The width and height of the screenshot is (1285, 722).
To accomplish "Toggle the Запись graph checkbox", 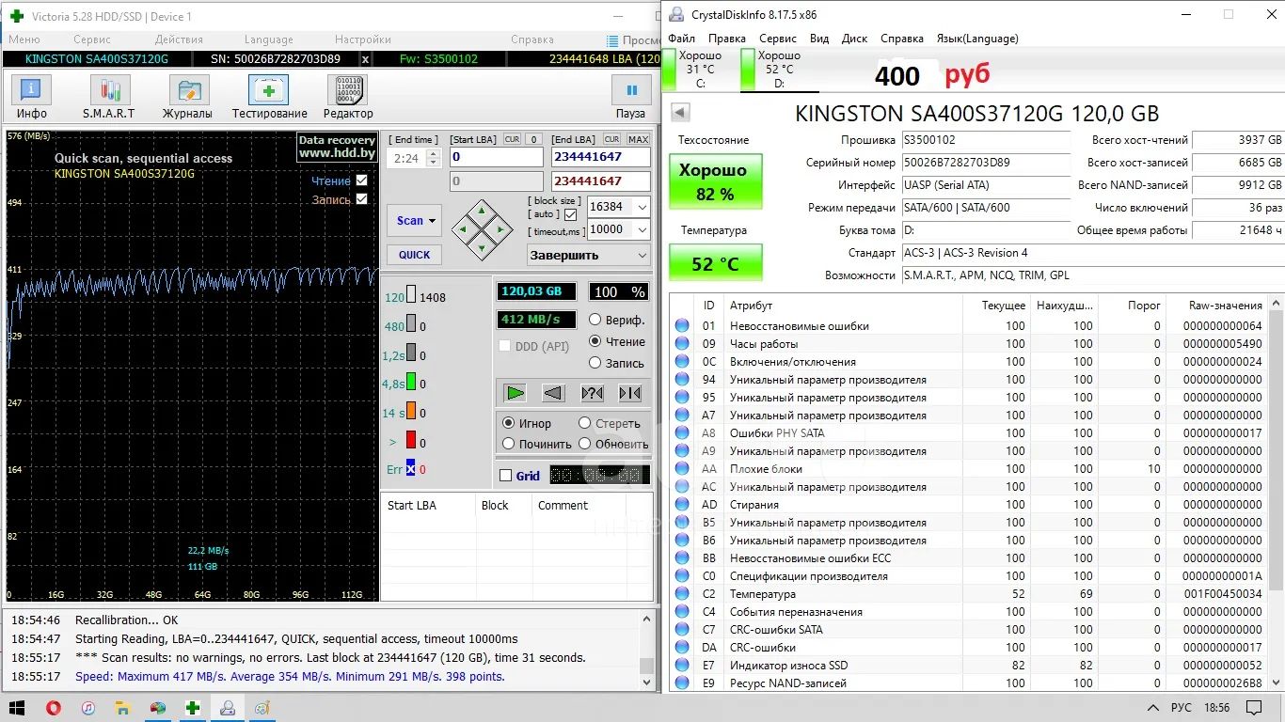I will pyautogui.click(x=362, y=199).
